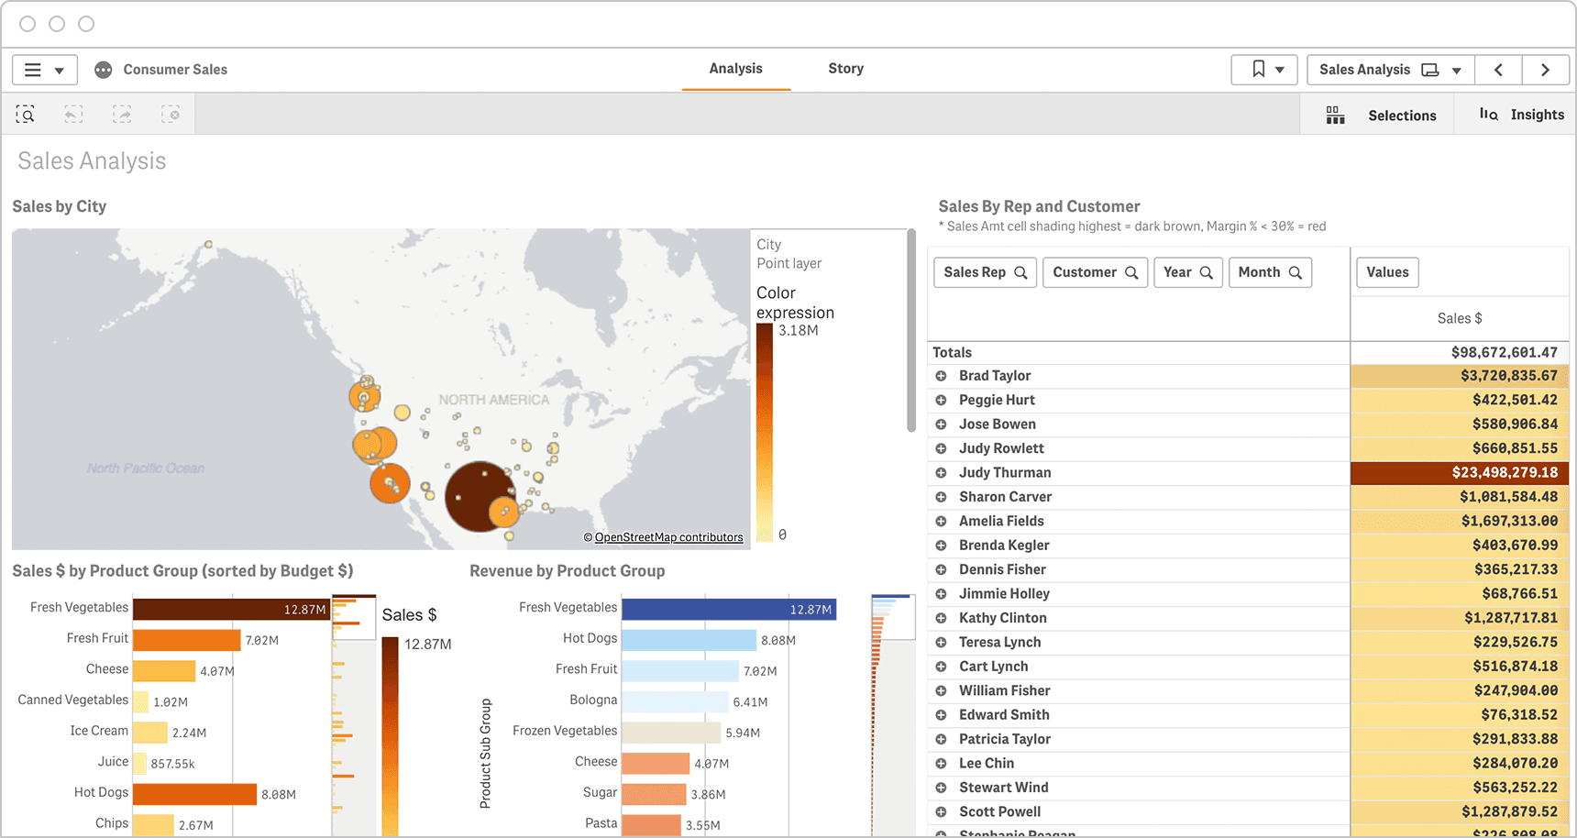Click the Color expression gradient legend
The image size is (1577, 838).
[x=765, y=431]
